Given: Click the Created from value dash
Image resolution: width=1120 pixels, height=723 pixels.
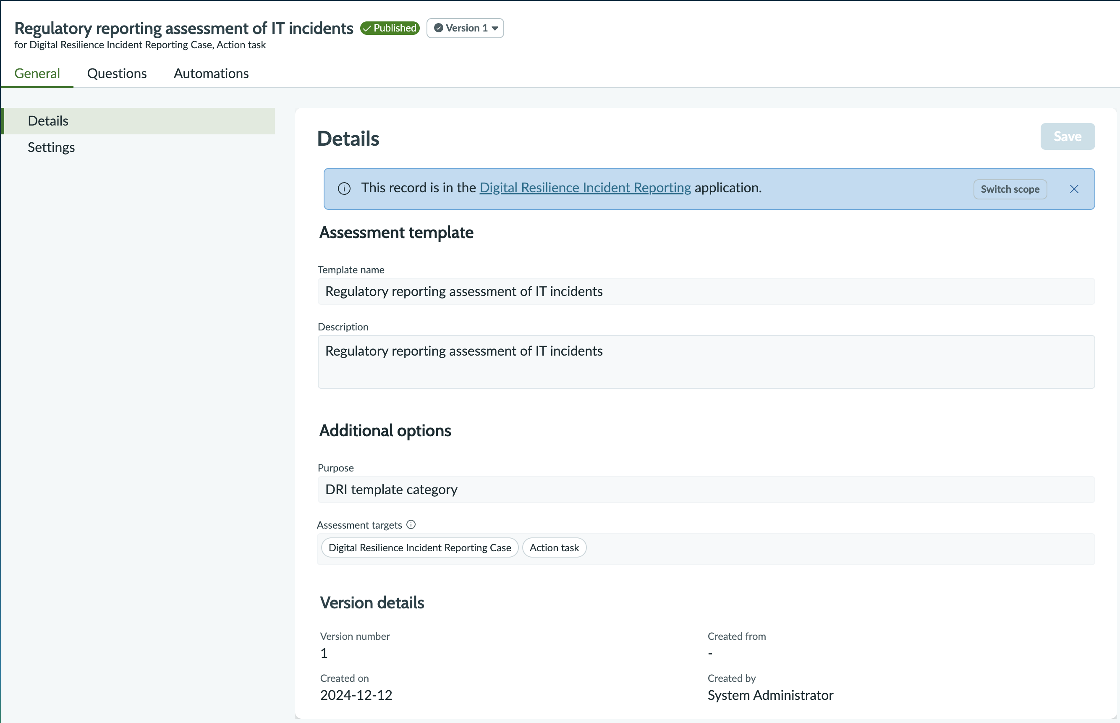Looking at the screenshot, I should (710, 654).
